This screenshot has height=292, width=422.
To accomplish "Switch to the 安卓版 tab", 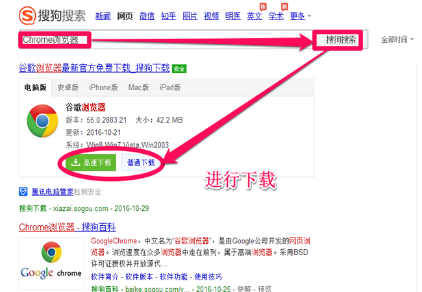I will (68, 88).
